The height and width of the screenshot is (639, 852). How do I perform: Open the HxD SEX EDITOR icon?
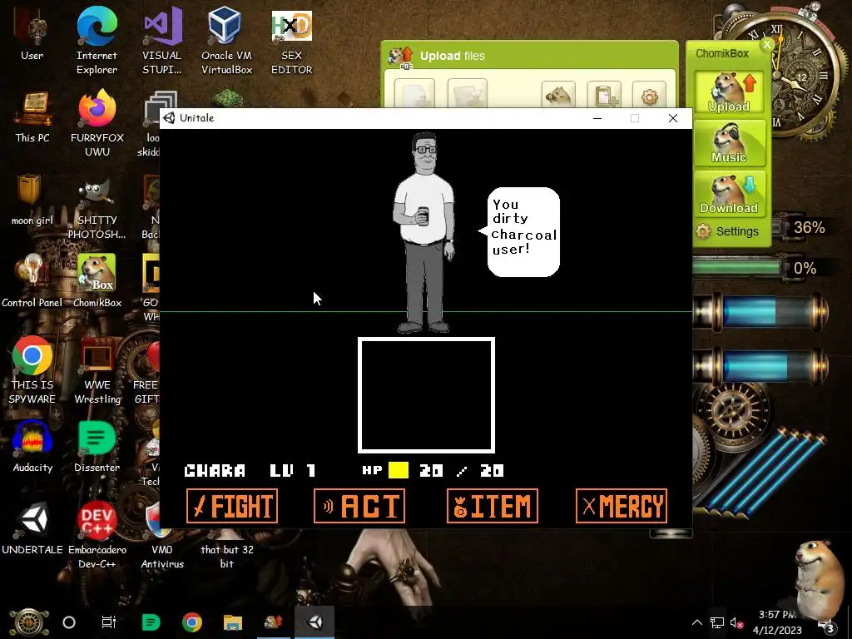click(x=292, y=42)
